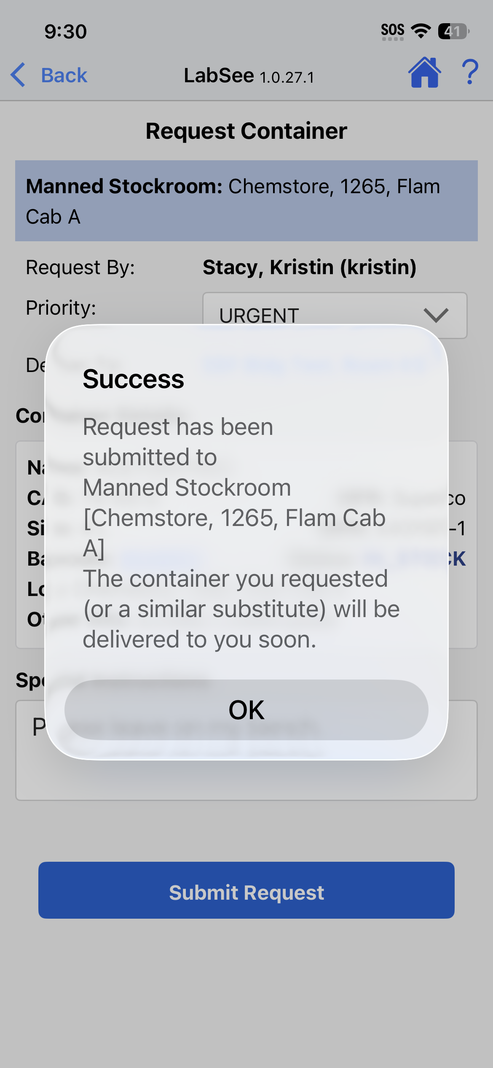Screen dimensions: 493x1068
Task: Tap the back chevron arrow
Action: (x=18, y=75)
